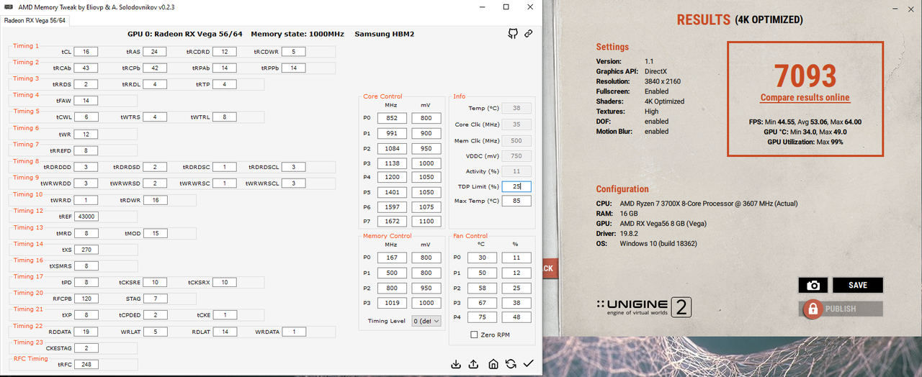Click the upload/export settings icon
Image resolution: width=922 pixels, height=377 pixels.
point(474,364)
